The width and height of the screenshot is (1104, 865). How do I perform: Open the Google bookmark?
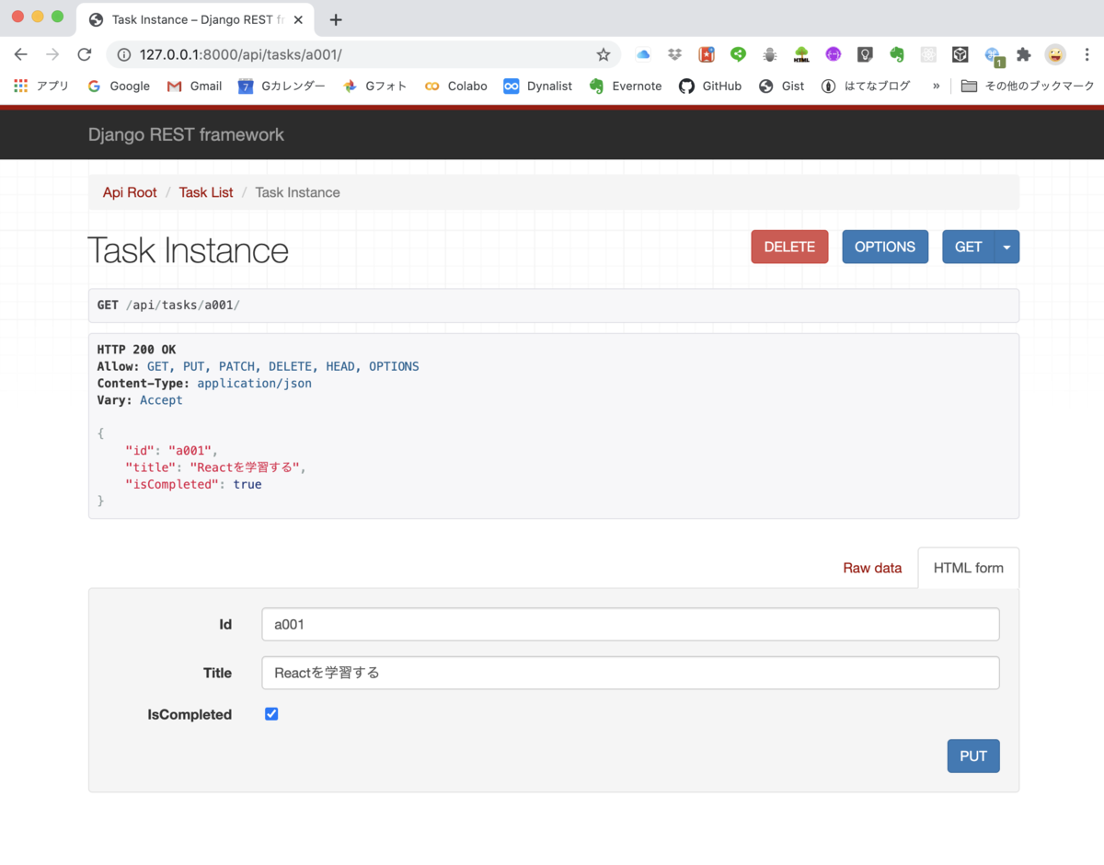tap(119, 86)
